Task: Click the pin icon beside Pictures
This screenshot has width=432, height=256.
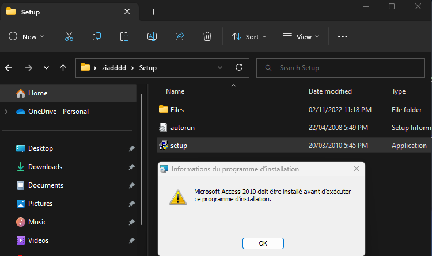Action: 132,204
